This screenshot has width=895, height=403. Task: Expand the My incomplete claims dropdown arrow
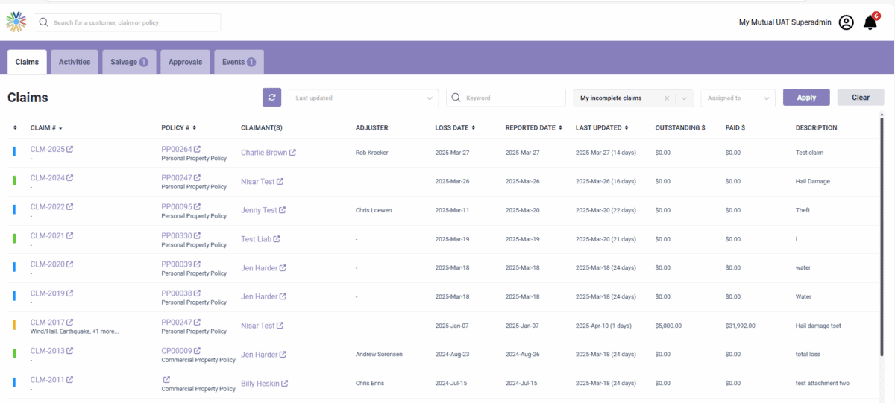[685, 98]
